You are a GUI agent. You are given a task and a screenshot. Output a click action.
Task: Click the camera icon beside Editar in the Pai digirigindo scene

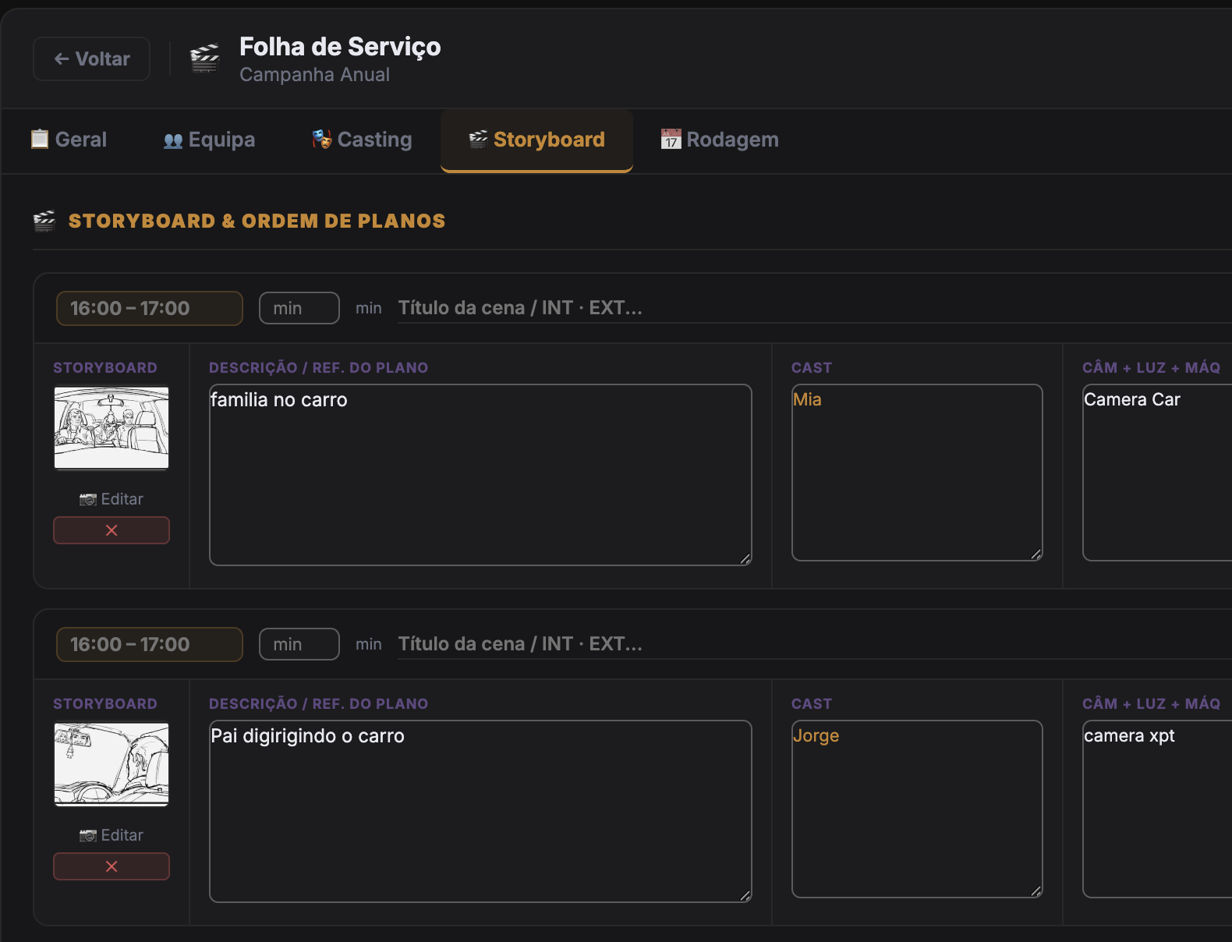(x=88, y=835)
